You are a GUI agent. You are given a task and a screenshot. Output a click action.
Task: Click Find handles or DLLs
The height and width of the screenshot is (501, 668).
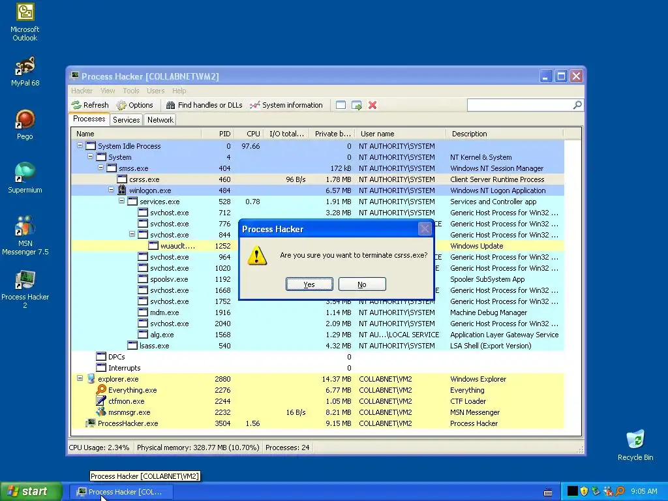point(204,105)
